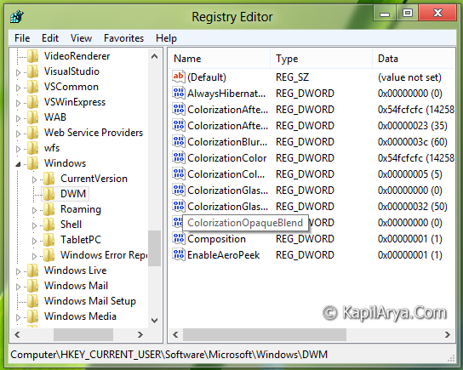Click the (value not set) data cell

[409, 77]
